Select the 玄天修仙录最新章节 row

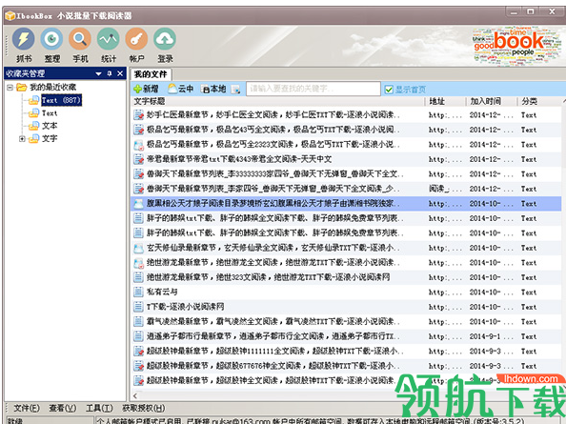click(x=346, y=248)
